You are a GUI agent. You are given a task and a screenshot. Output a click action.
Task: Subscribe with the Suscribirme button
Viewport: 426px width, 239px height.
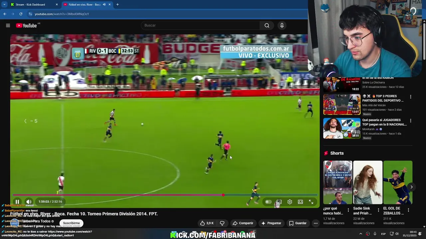pyautogui.click(x=71, y=223)
